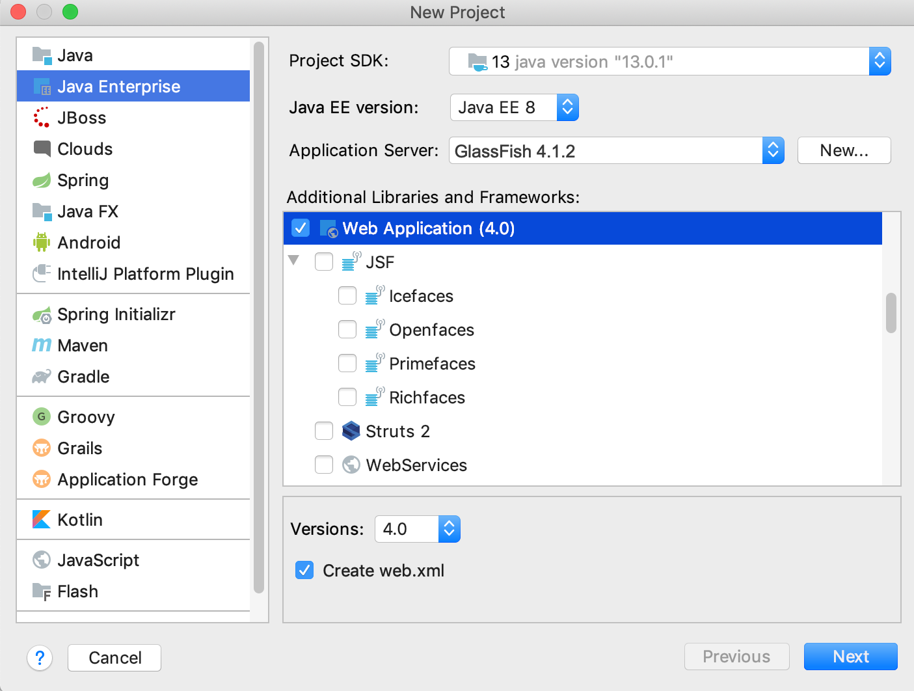Screen dimensions: 914x691
Task: Enable the Primefaces checkbox
Action: pos(347,363)
